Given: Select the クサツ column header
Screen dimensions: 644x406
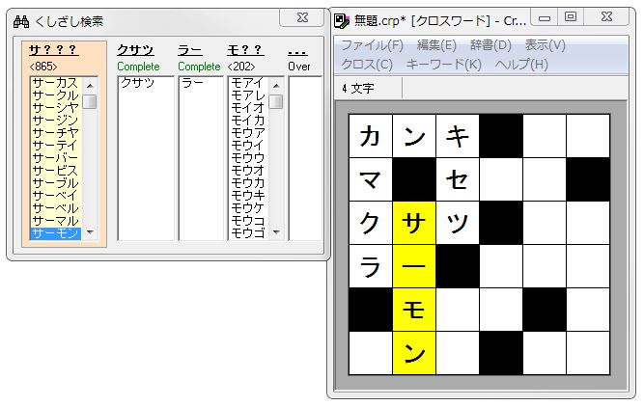Looking at the screenshot, I should [135, 50].
